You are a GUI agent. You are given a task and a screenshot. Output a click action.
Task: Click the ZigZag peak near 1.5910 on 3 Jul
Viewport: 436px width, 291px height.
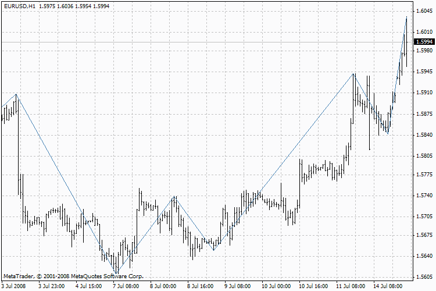[16, 94]
